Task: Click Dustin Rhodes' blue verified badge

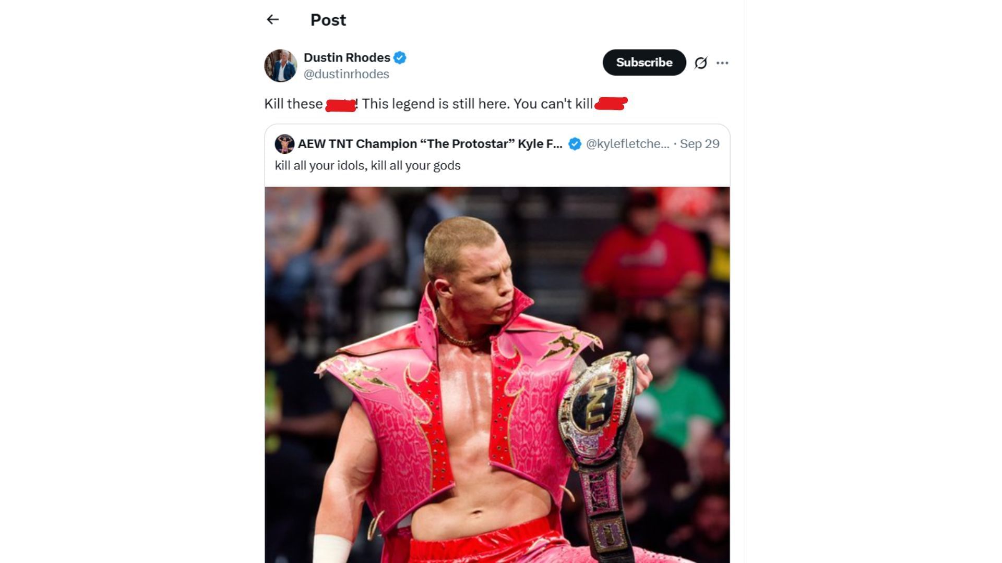Action: [400, 58]
